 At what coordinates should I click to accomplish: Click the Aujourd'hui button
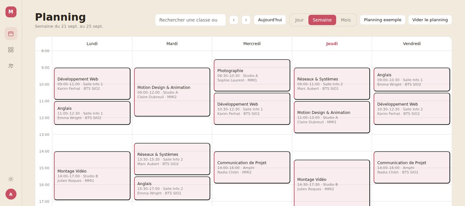(270, 20)
